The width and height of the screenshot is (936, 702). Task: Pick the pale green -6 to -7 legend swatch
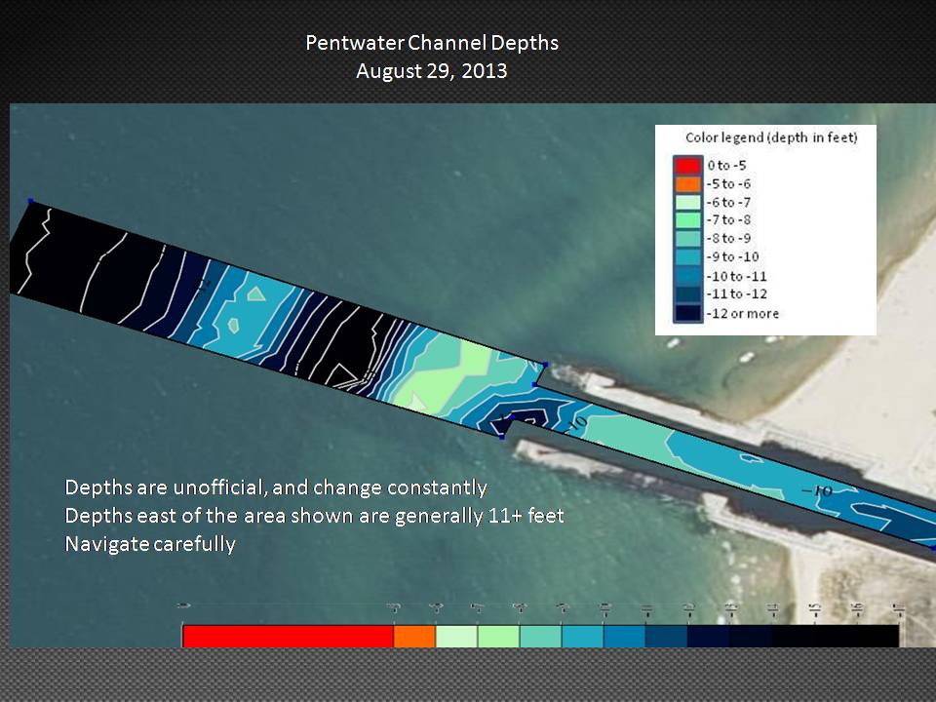tap(687, 202)
